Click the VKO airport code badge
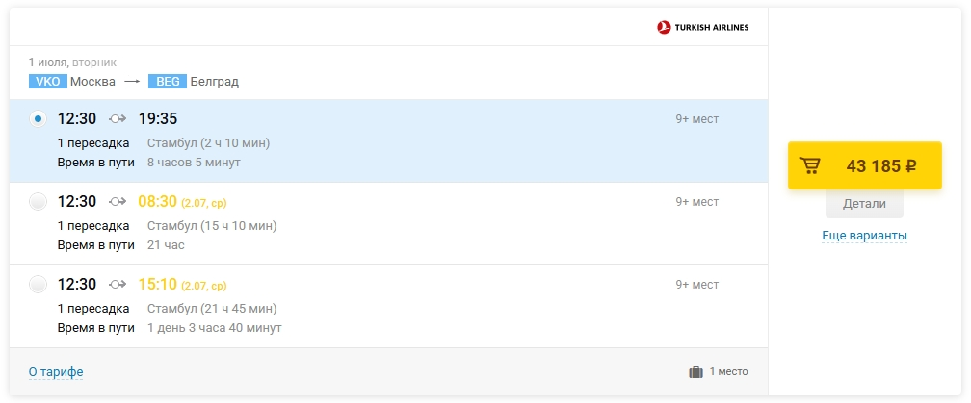This screenshot has height=403, width=971. click(x=47, y=82)
